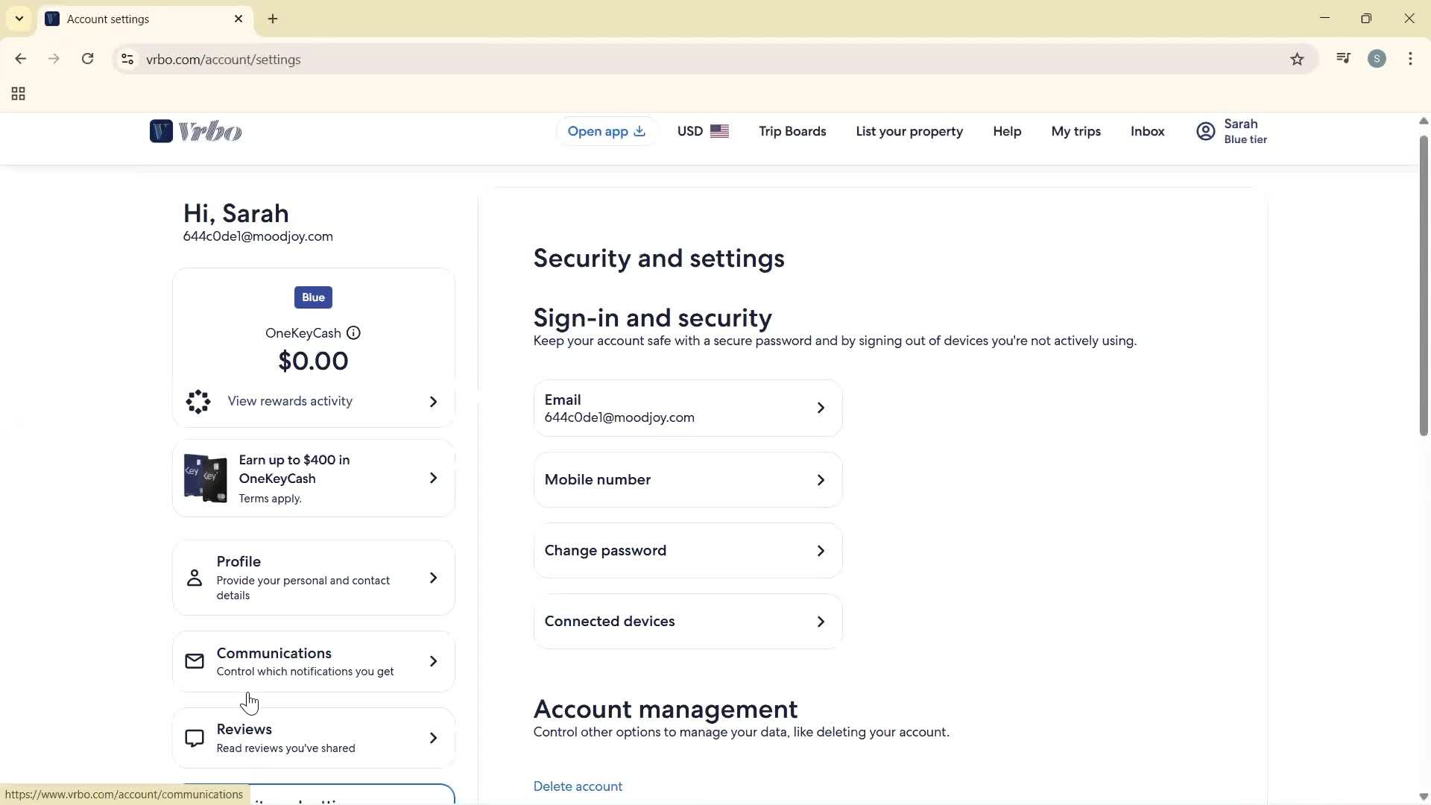Click the Sarah profile avatar icon

(x=1205, y=131)
